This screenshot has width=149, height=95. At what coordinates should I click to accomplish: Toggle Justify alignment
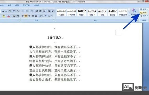coord(33,16)
